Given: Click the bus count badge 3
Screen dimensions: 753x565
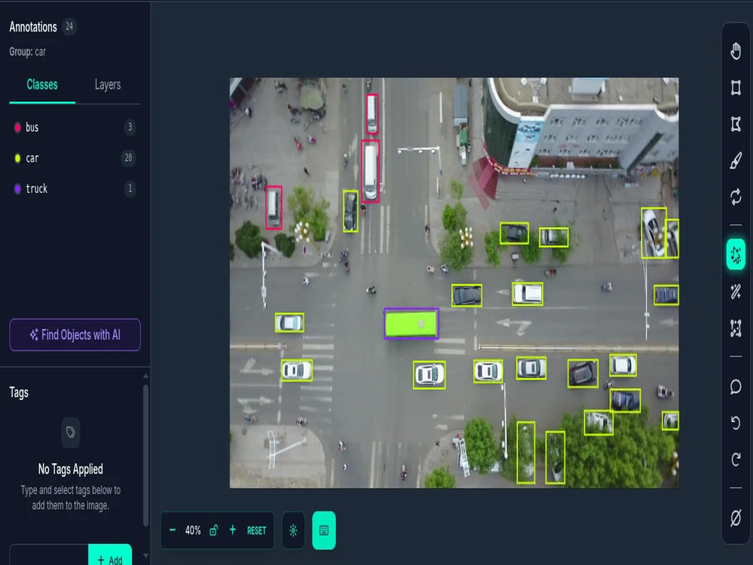Looking at the screenshot, I should pos(130,127).
